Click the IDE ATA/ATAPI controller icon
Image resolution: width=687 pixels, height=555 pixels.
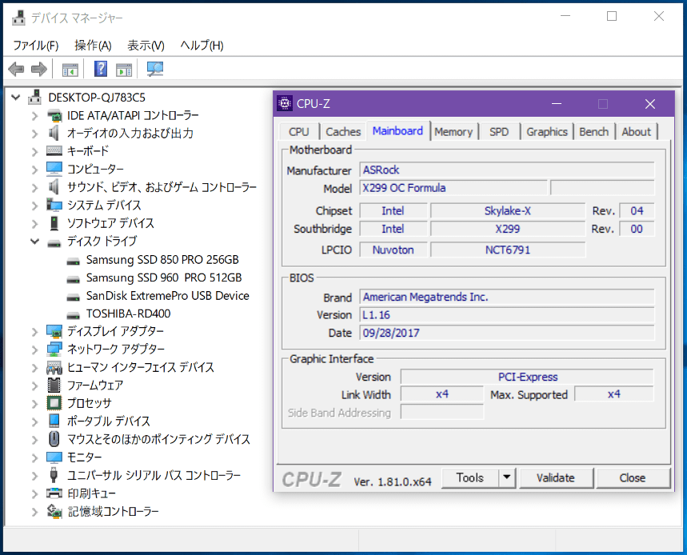pos(54,116)
